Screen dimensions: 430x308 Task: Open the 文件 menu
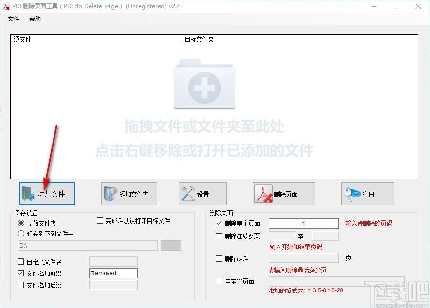(14, 18)
